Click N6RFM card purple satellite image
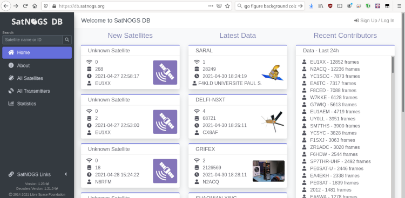The height and width of the screenshot is (198, 405). [x=165, y=171]
